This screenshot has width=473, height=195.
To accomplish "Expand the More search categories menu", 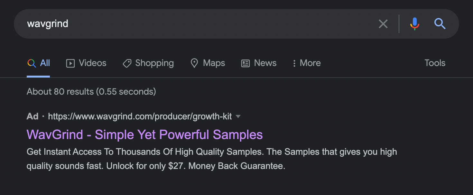I will (x=310, y=63).
